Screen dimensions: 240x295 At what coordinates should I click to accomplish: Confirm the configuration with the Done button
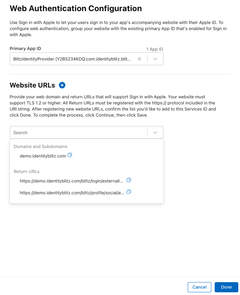[226, 287]
